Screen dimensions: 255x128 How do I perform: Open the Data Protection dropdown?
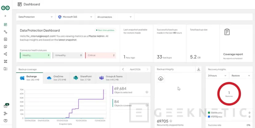point(36,17)
